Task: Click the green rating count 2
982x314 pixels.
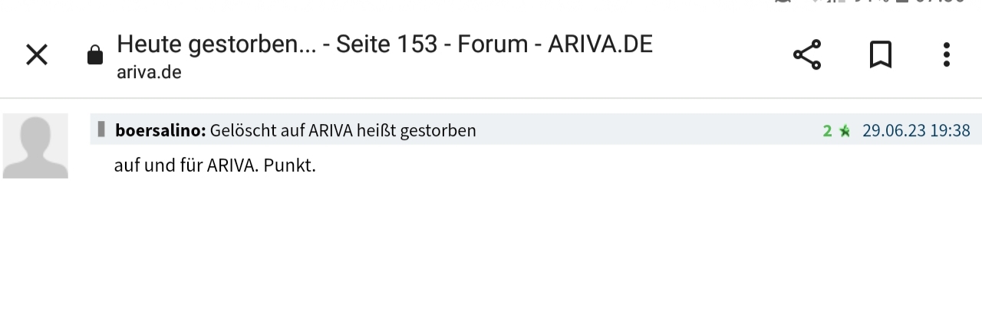Action: click(827, 131)
